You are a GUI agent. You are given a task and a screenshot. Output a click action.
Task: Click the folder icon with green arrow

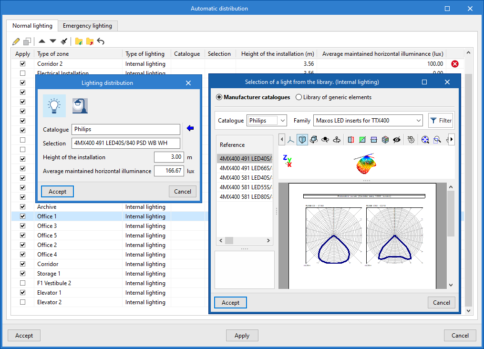click(79, 41)
